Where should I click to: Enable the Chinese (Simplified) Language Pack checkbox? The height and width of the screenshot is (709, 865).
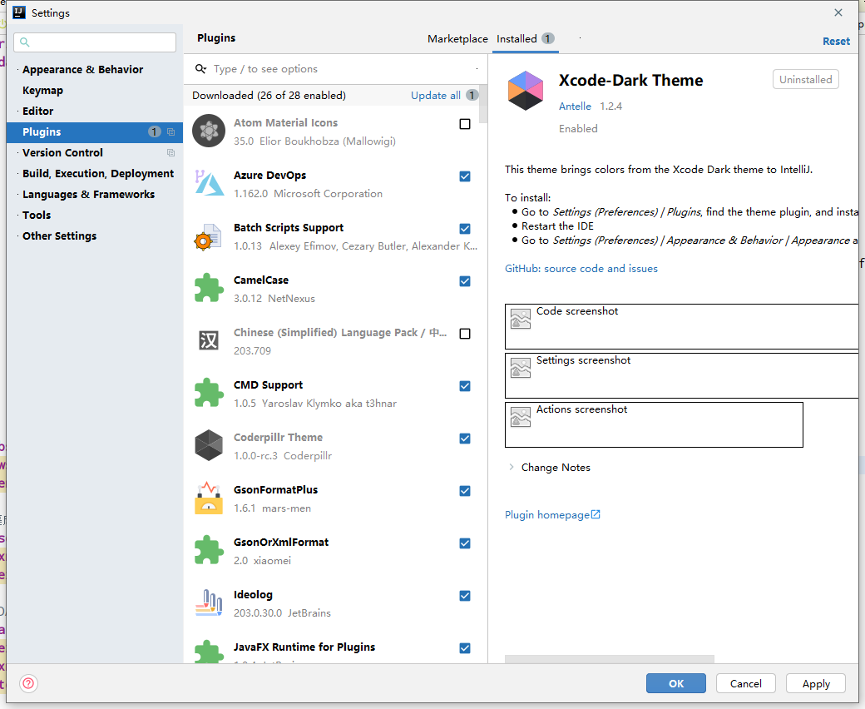pos(465,334)
